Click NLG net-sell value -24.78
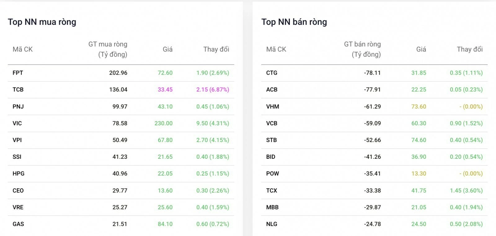This screenshot has height=236, width=496. [x=372, y=224]
